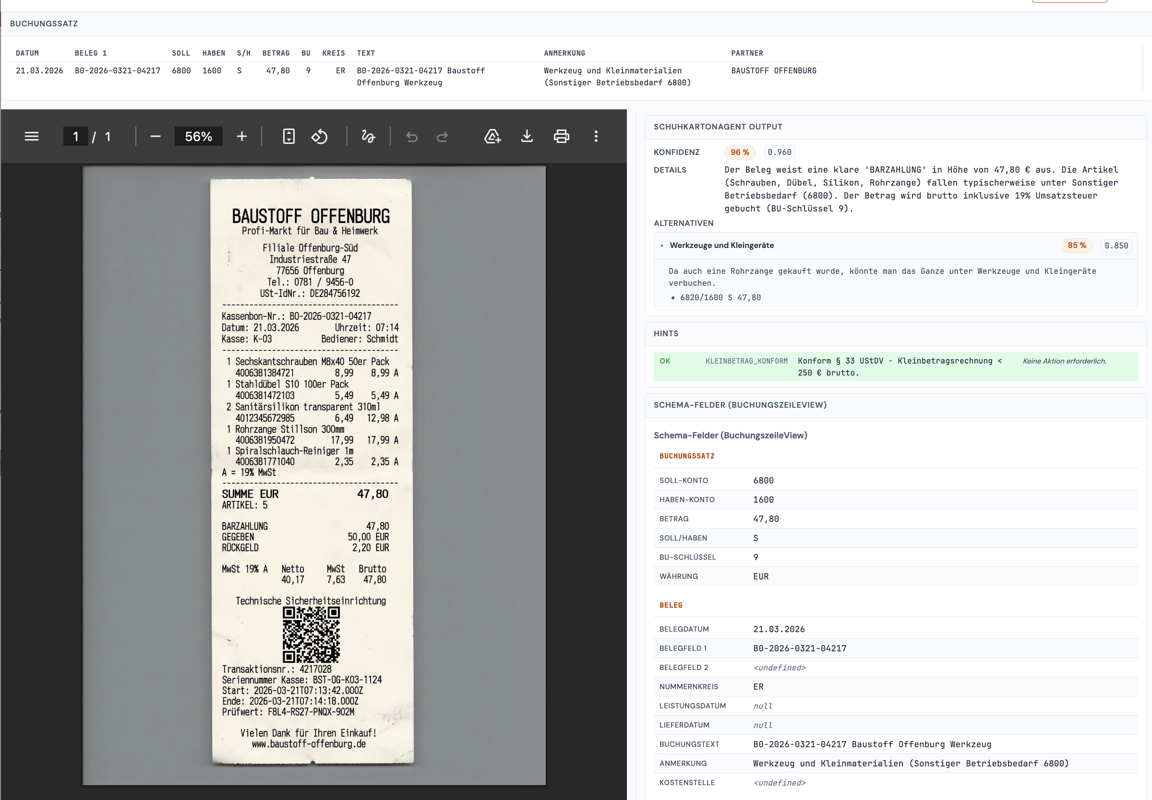
Task: Click the Kreis ER table cell
Action: (340, 71)
